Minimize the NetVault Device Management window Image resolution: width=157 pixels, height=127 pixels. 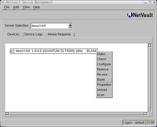(x=145, y=2)
